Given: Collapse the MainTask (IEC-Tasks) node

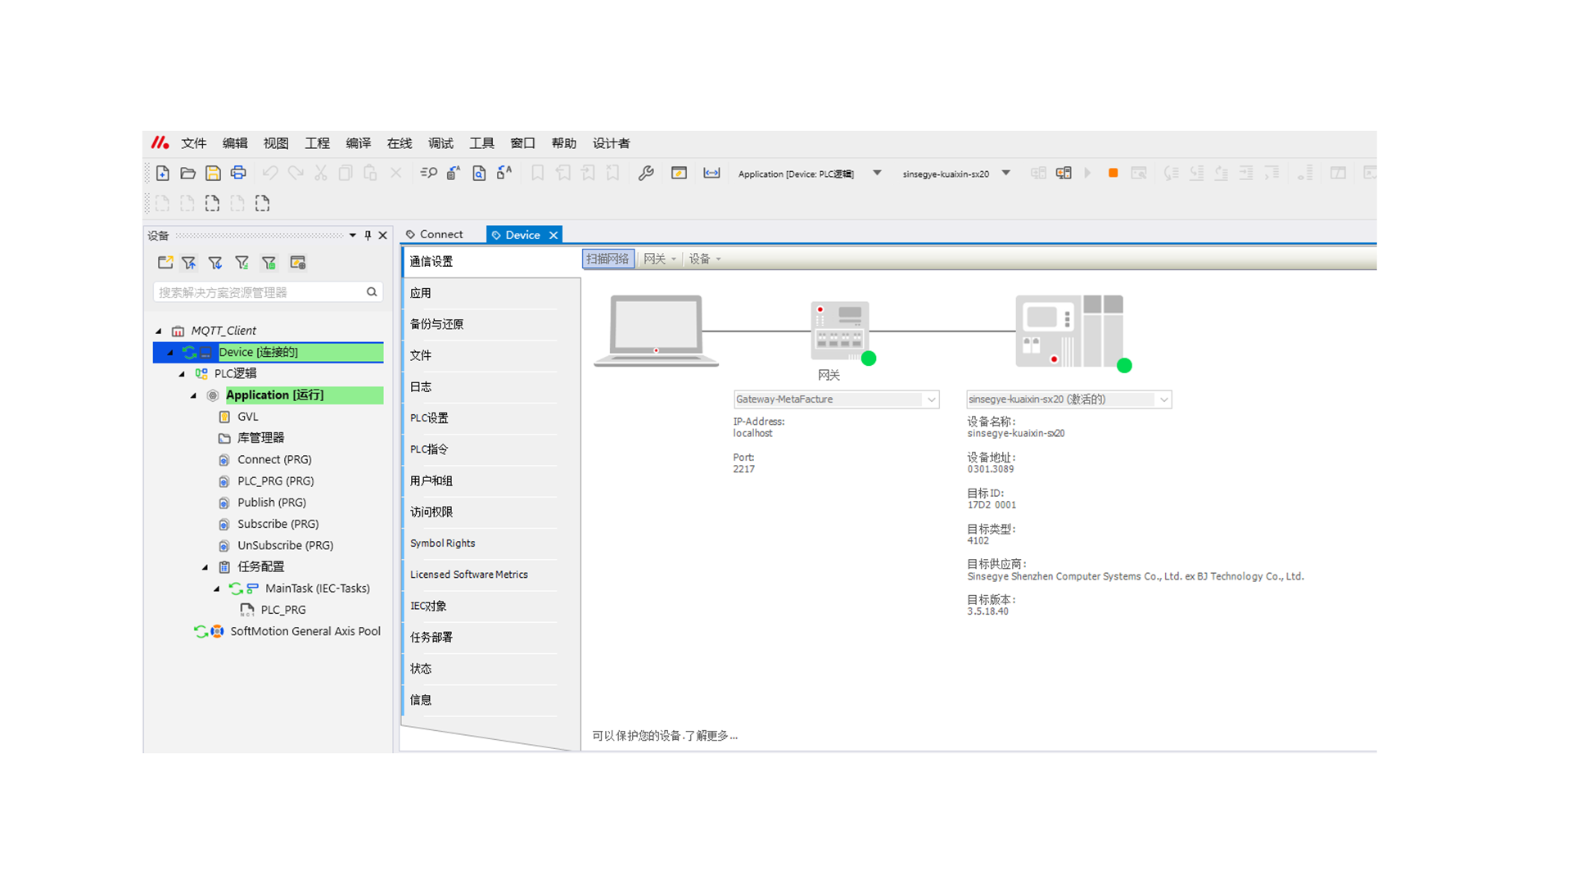Looking at the screenshot, I should (216, 589).
